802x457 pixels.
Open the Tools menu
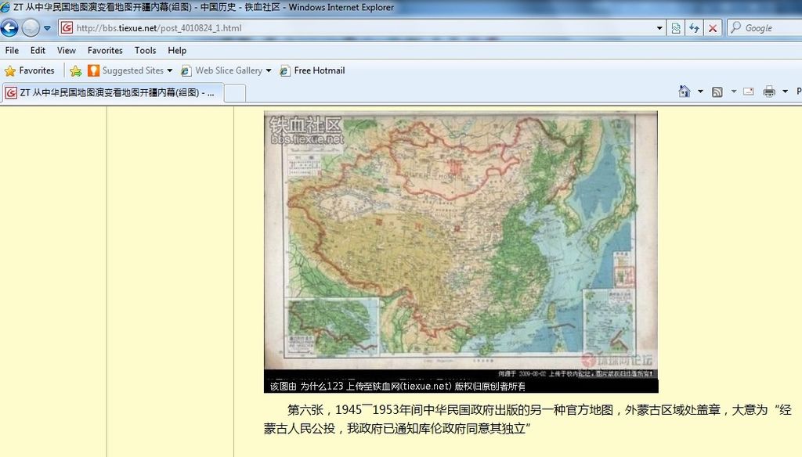[x=145, y=50]
